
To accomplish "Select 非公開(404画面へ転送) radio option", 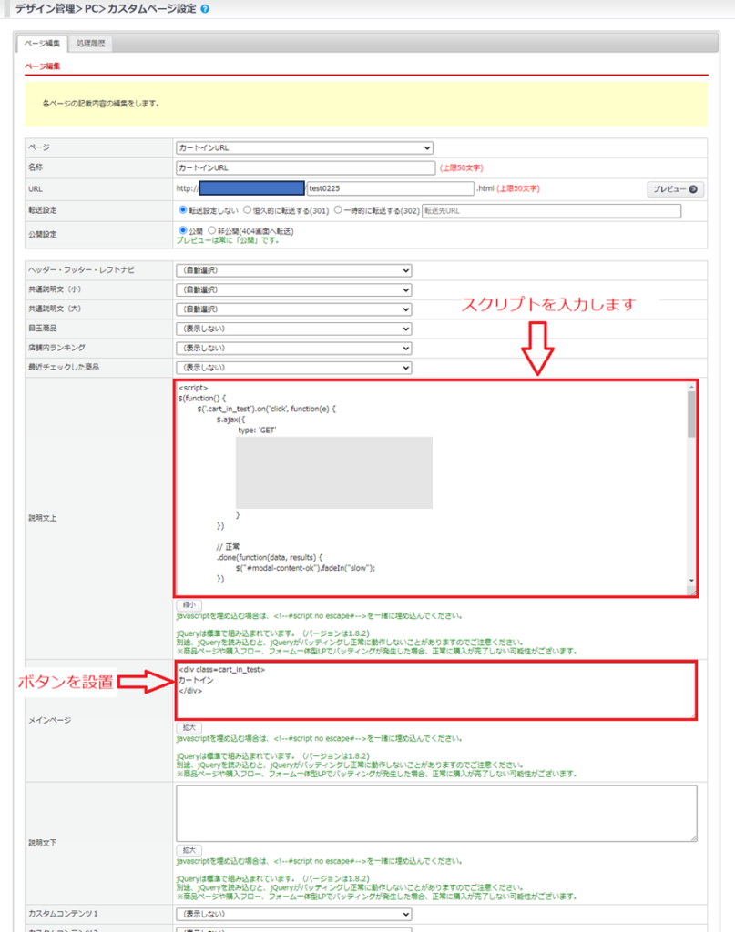I will click(211, 230).
